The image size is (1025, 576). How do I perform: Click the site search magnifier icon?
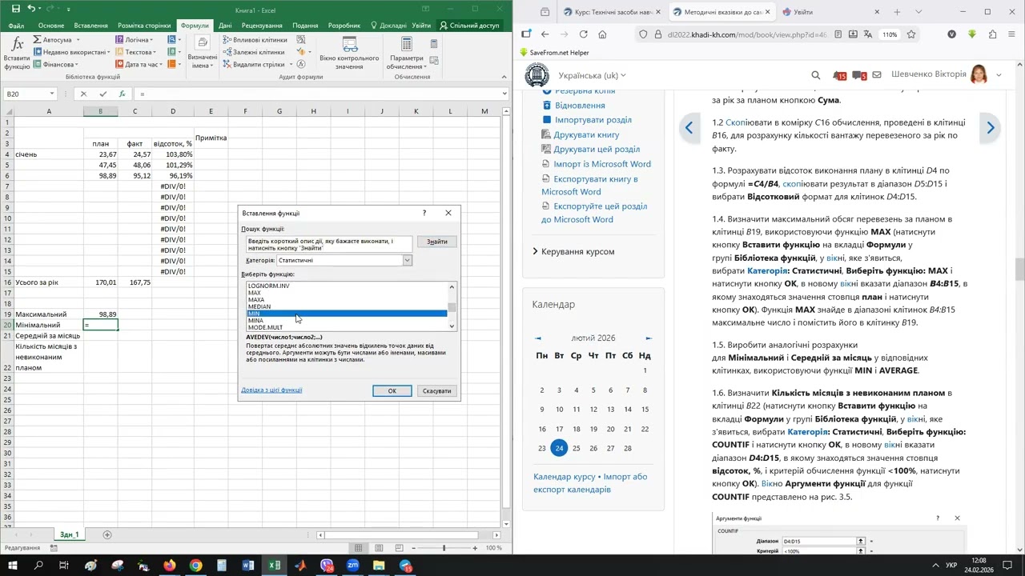pyautogui.click(x=815, y=75)
